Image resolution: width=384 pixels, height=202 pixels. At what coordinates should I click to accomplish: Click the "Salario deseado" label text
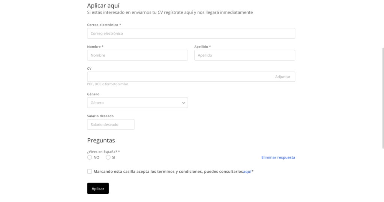[100, 116]
